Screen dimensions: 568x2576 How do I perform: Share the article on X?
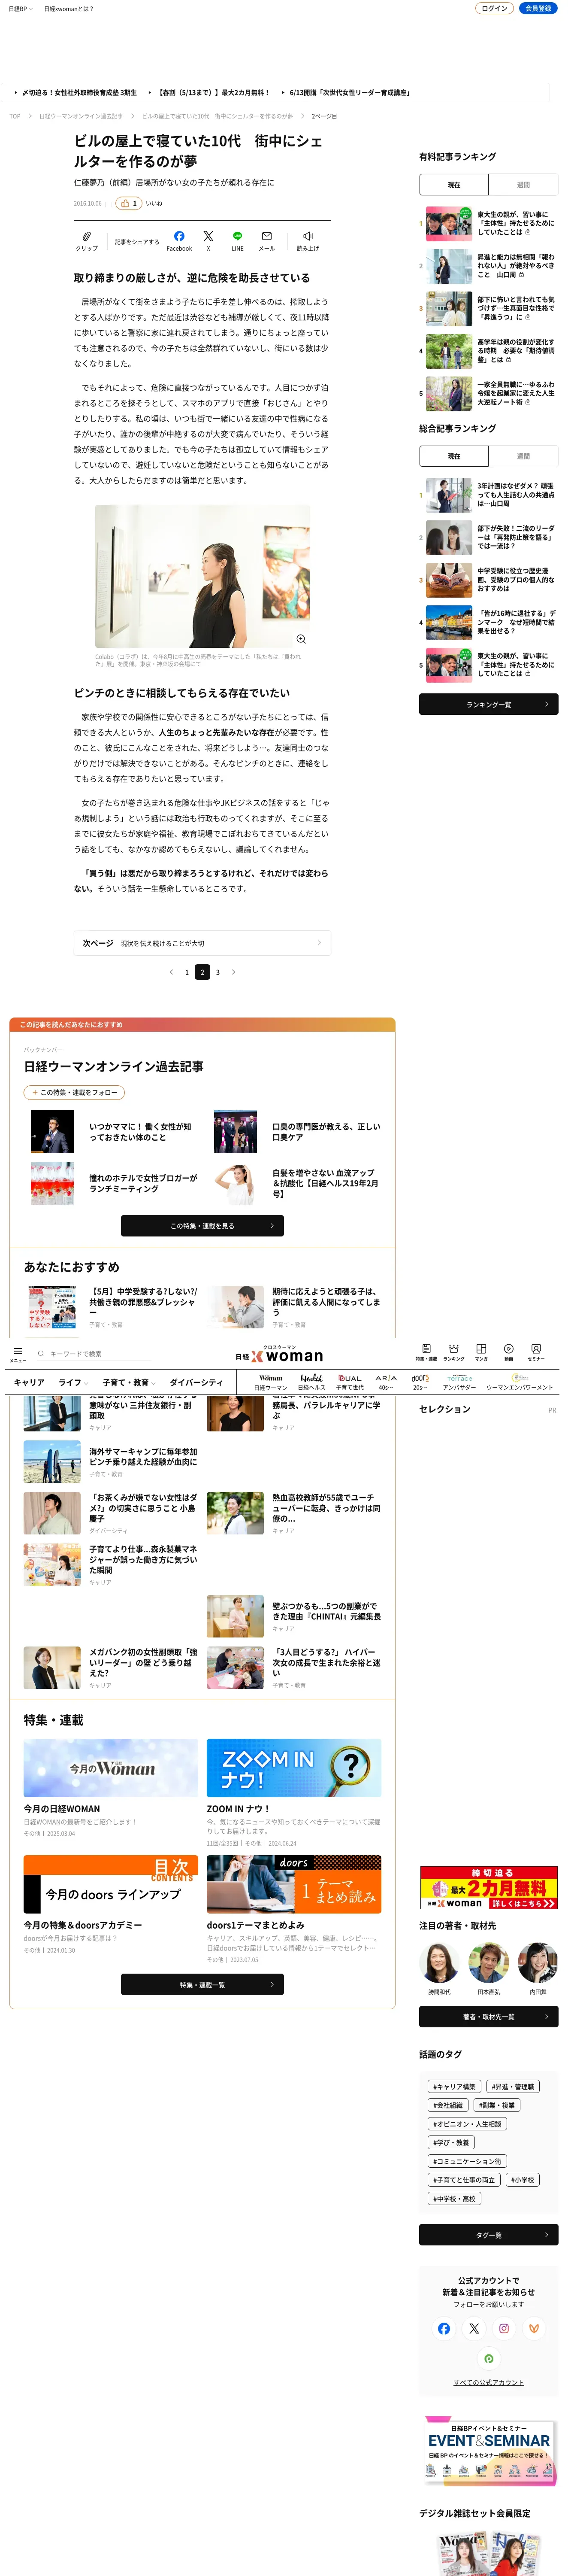[x=208, y=236]
